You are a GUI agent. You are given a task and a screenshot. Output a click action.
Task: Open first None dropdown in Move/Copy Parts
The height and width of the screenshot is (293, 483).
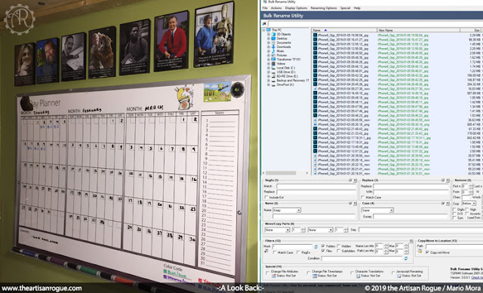(x=288, y=230)
